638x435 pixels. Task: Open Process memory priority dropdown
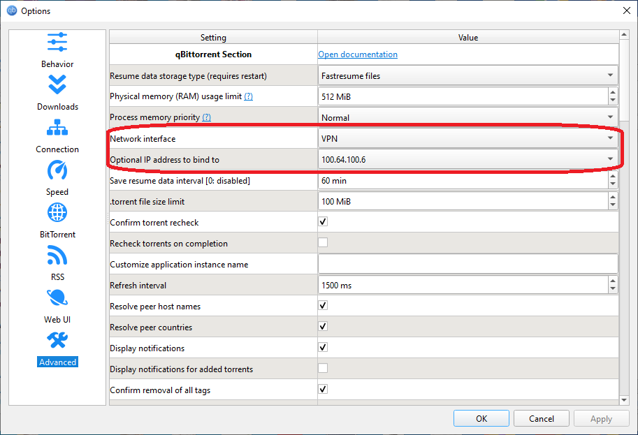point(468,117)
